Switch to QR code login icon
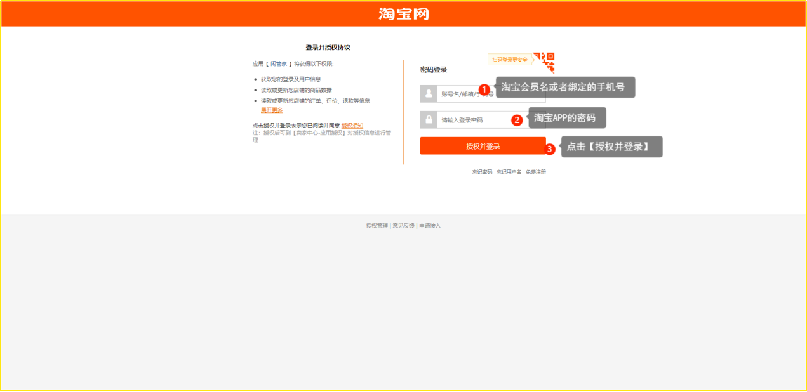The height and width of the screenshot is (392, 807). 544,62
